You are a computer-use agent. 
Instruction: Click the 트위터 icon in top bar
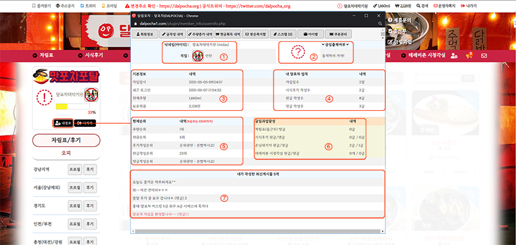(x=82, y=6)
